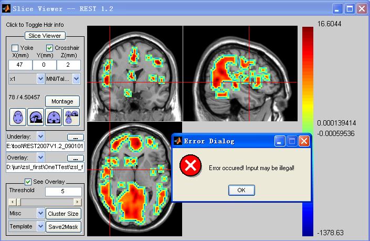Click the threshold slider right arrow
Screen dimensions: 370x241
tap(77, 202)
